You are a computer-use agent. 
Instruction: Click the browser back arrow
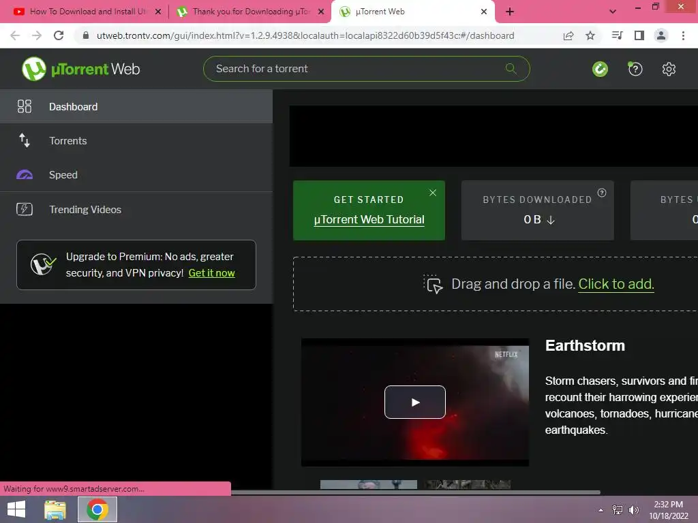[15, 35]
